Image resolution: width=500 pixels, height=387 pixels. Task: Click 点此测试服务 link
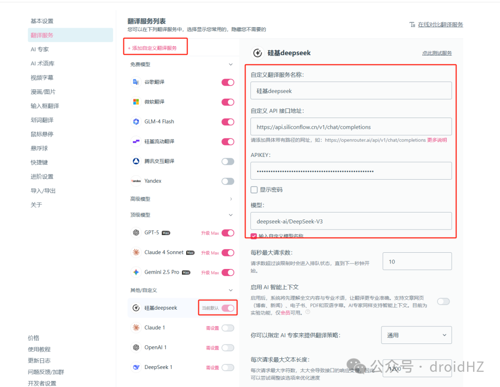(437, 53)
